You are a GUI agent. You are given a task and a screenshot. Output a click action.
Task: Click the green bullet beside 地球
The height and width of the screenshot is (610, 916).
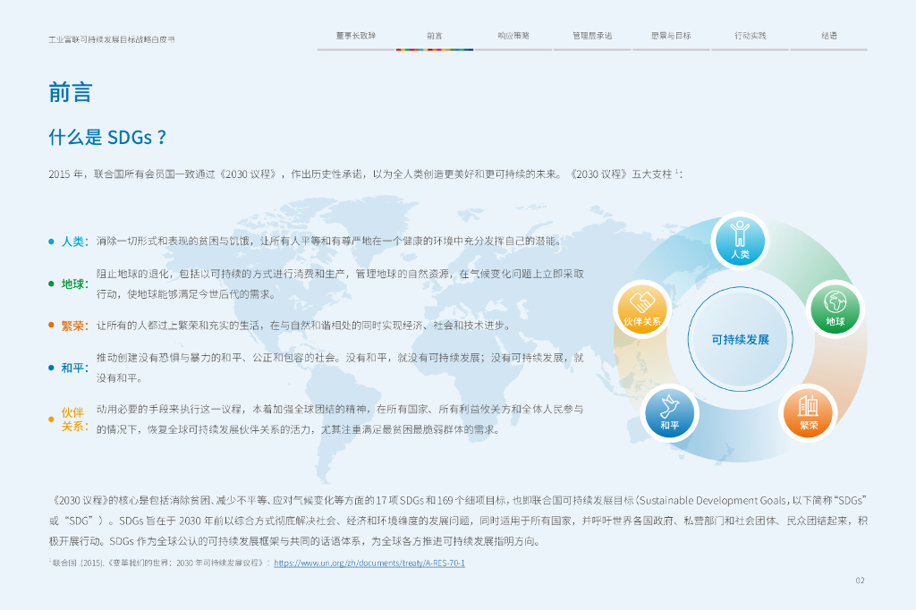tap(52, 284)
